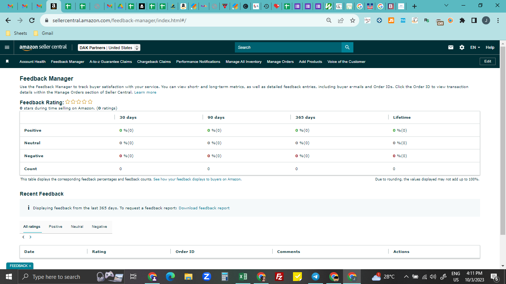Click the magnifier search button in Seller Central
The height and width of the screenshot is (284, 506).
pos(347,47)
